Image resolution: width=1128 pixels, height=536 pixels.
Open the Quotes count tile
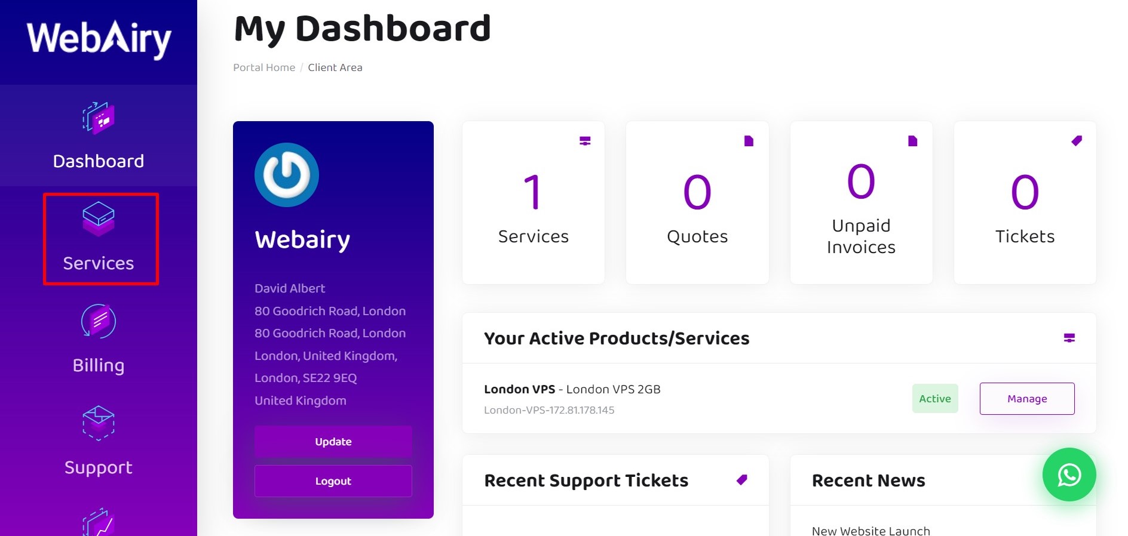pyautogui.click(x=697, y=203)
